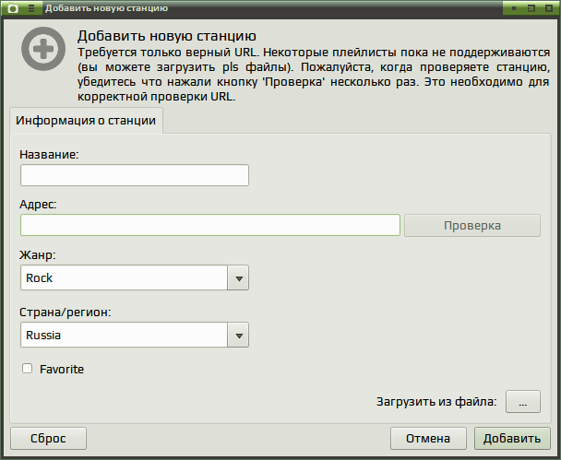The height and width of the screenshot is (460, 561).
Task: Enable the Favorite checkbox
Action: [x=27, y=369]
